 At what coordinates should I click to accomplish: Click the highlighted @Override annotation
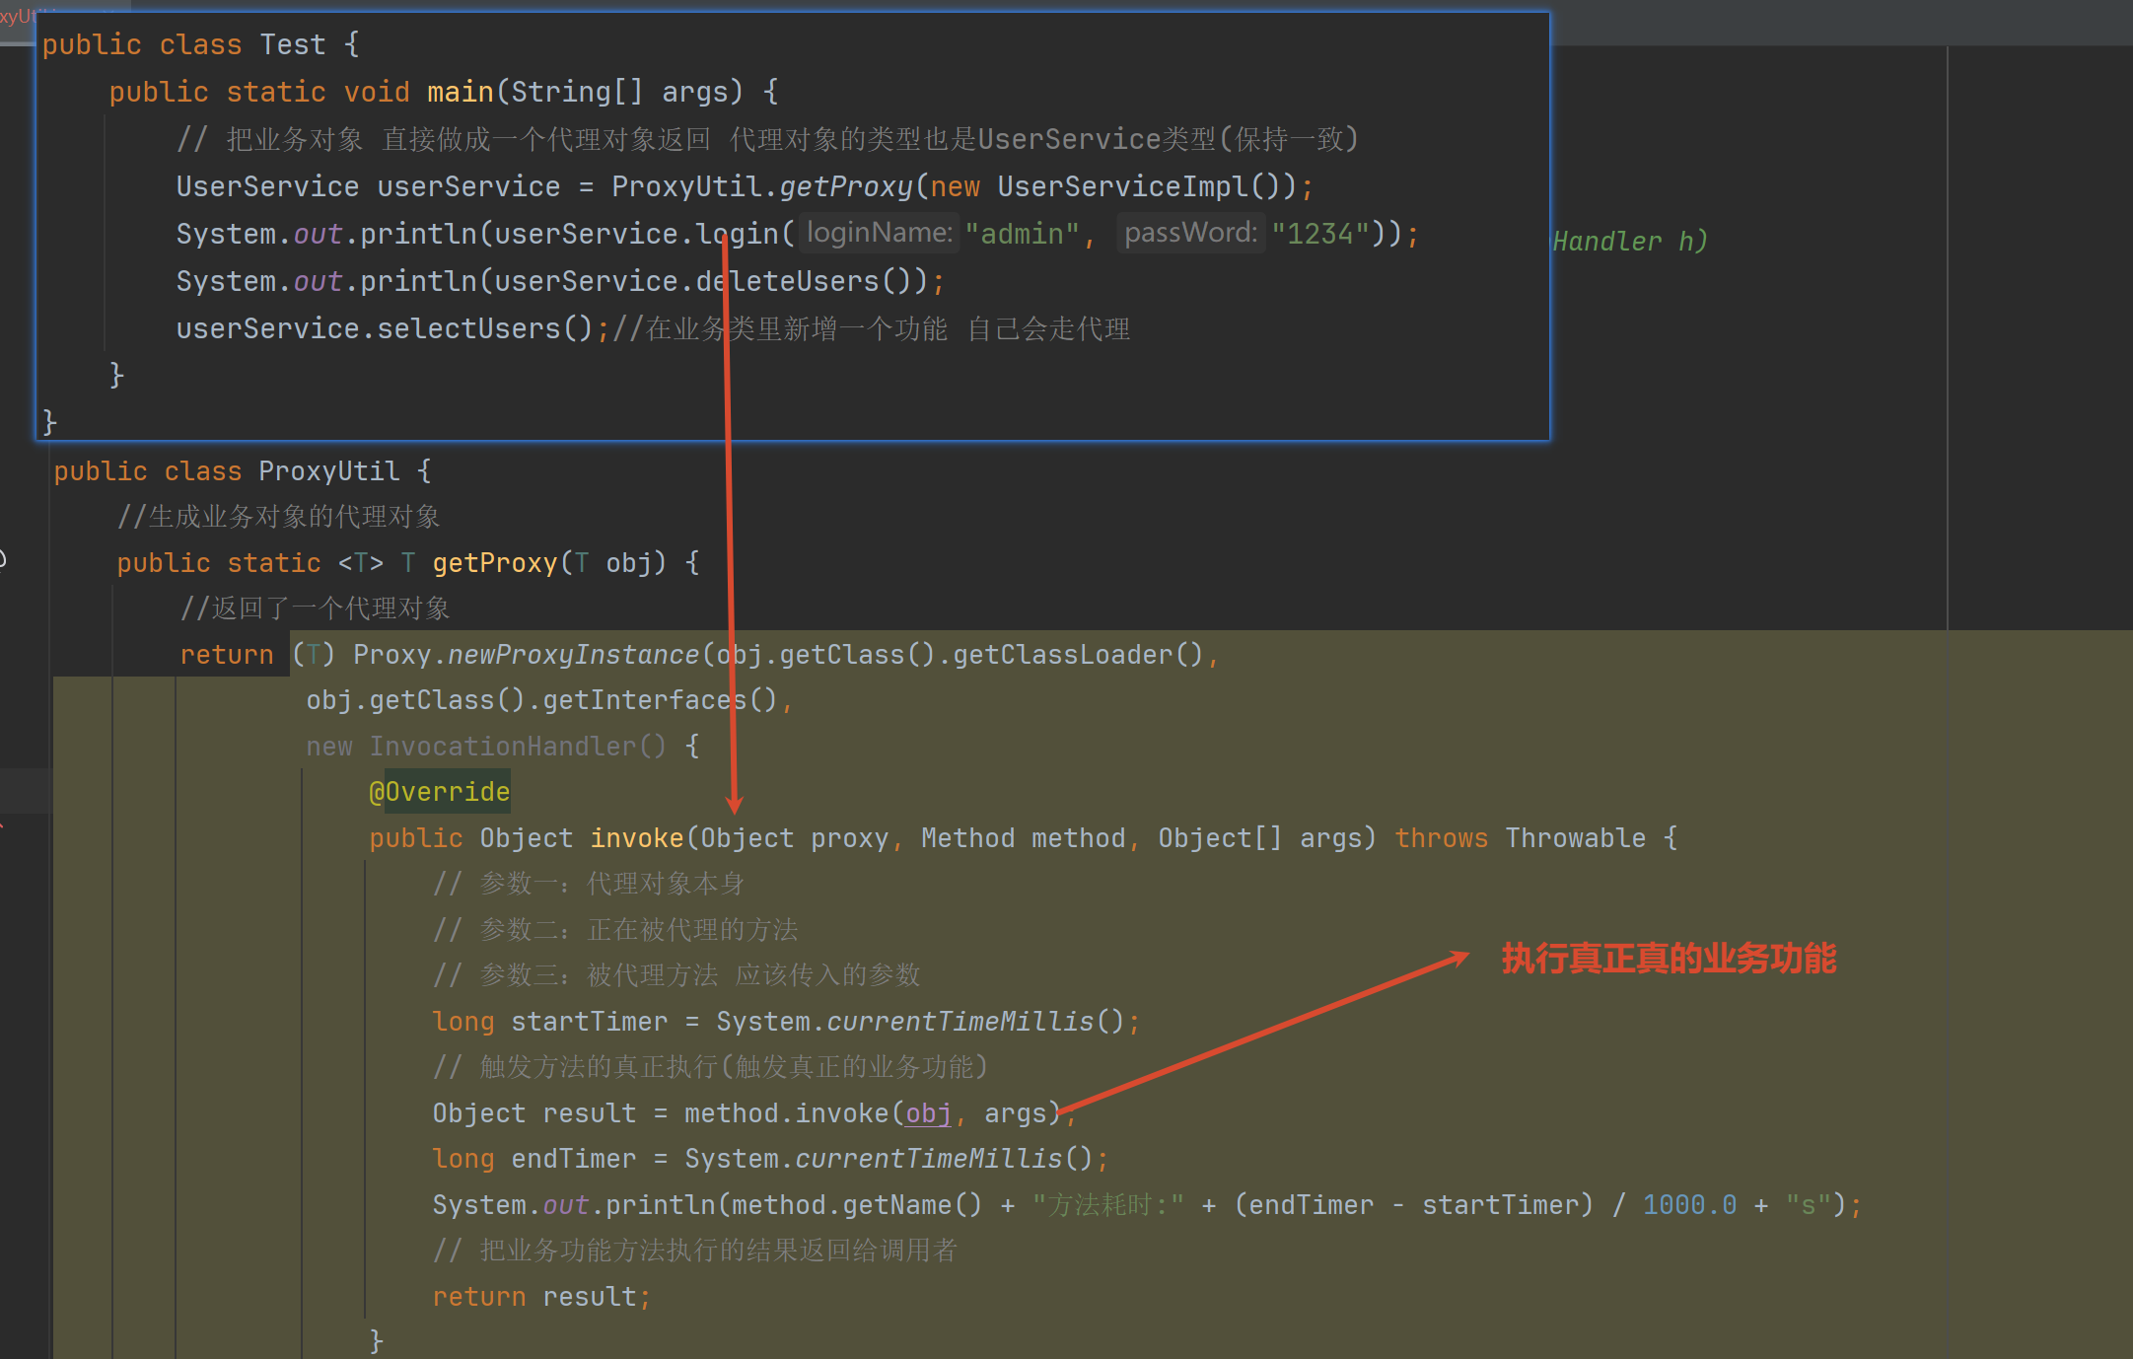click(440, 792)
